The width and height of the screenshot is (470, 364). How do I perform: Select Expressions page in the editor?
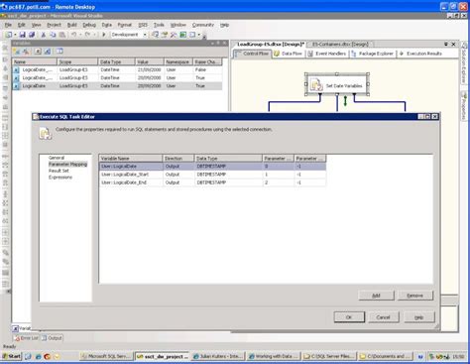60,178
